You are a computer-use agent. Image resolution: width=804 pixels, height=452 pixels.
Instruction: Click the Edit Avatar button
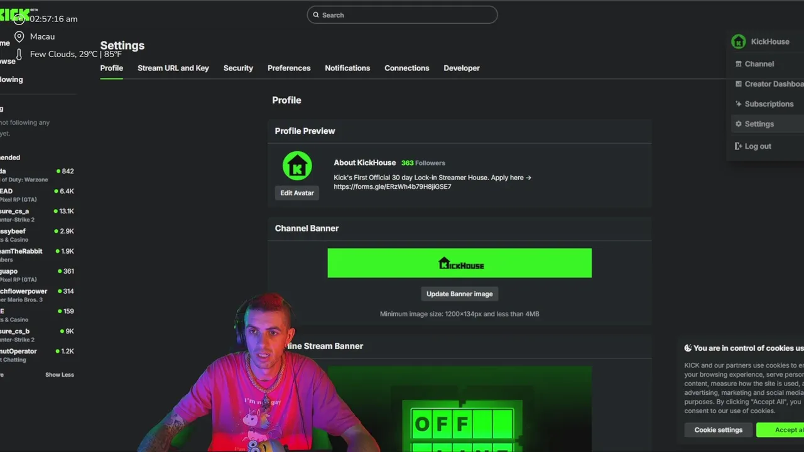(x=297, y=193)
